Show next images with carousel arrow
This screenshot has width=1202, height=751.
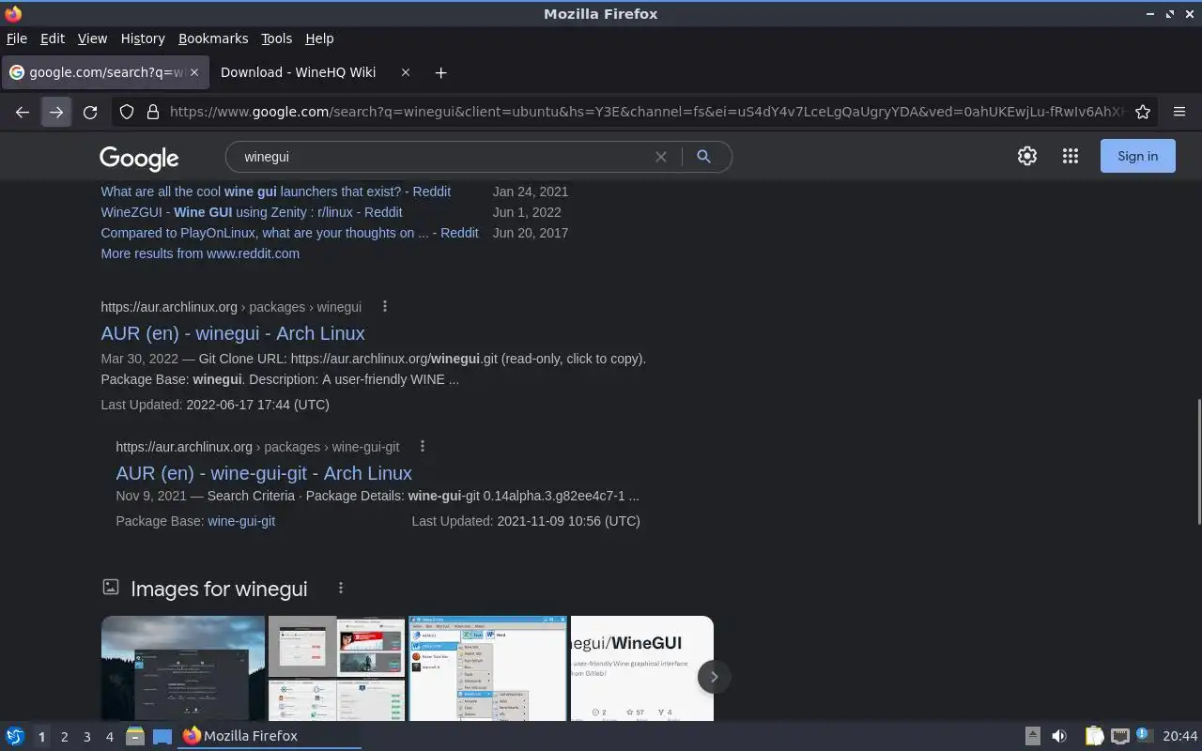click(x=714, y=676)
